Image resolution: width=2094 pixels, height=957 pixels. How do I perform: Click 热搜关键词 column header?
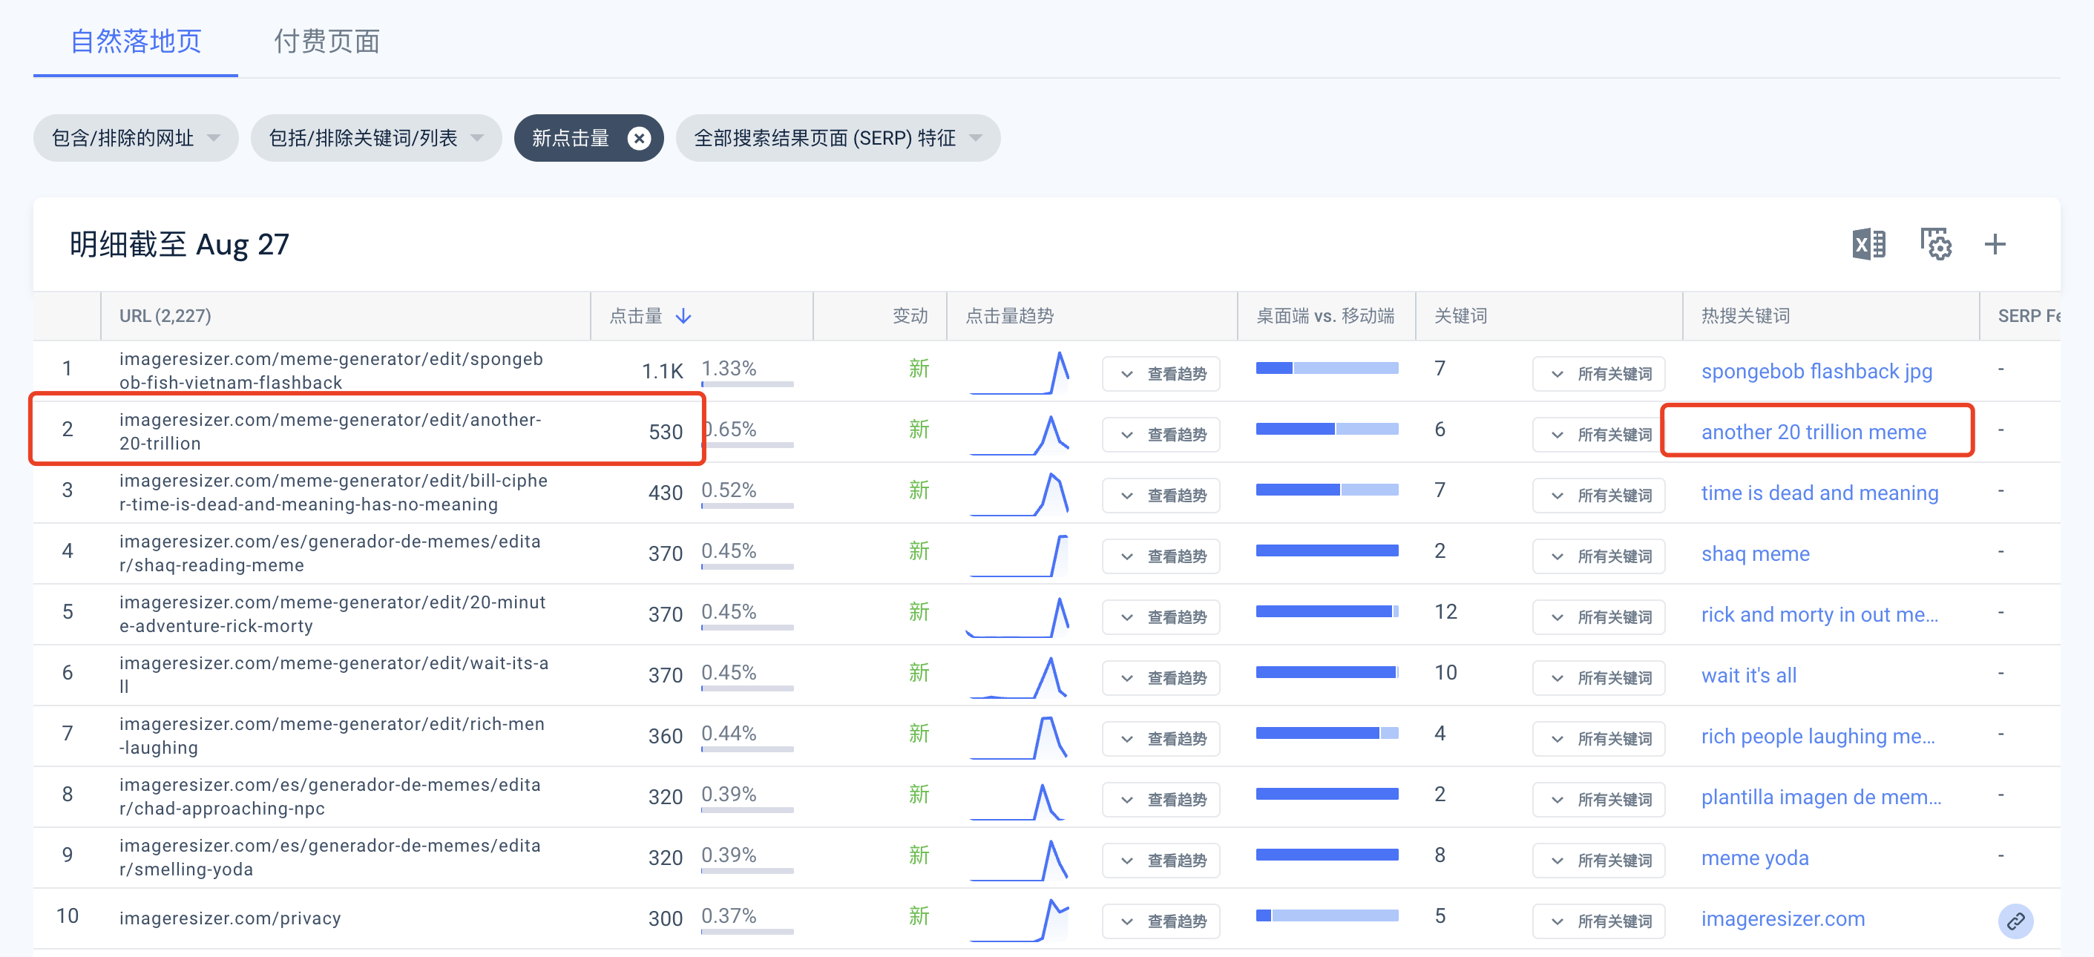1745,315
